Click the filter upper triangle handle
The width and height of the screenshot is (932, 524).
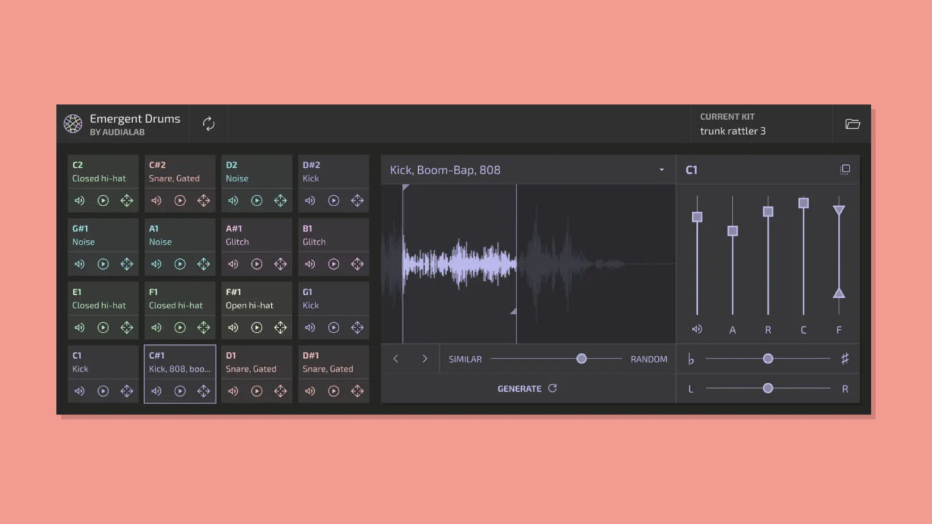point(839,210)
